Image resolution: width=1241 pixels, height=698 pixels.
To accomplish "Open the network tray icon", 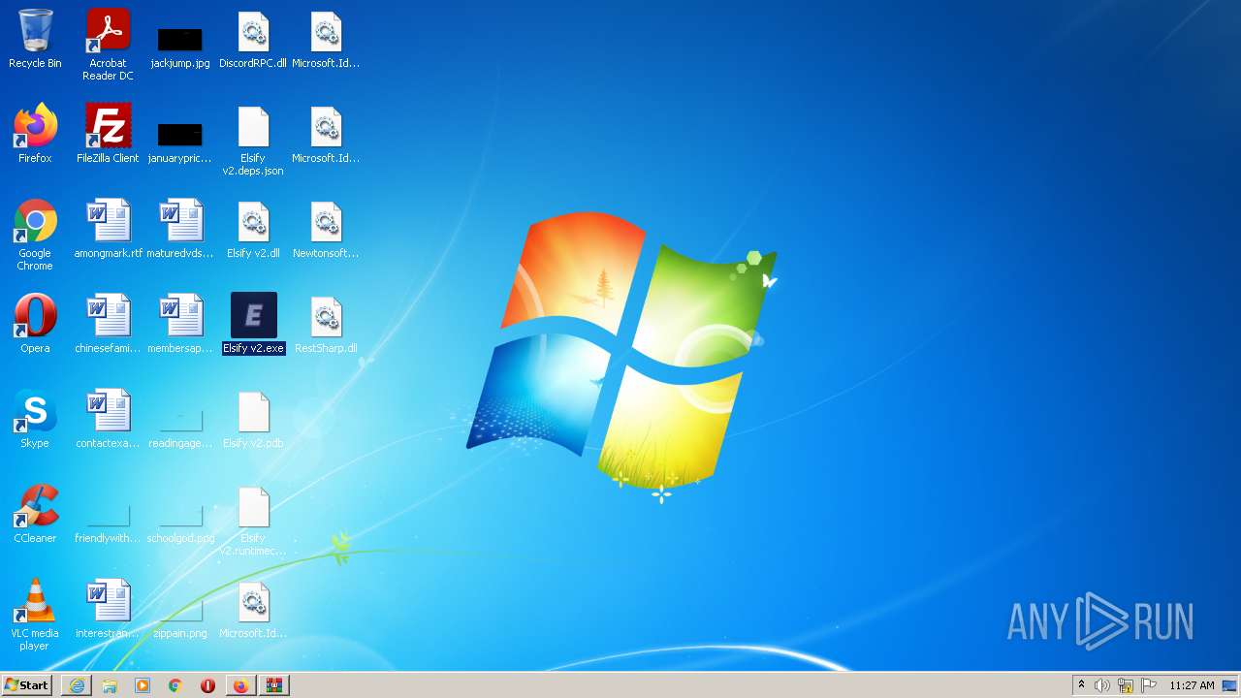I will pos(1126,685).
